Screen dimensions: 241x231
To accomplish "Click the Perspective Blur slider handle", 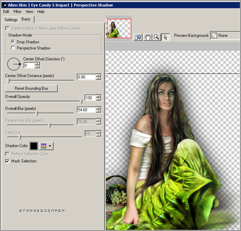I will [x=49, y=125].
